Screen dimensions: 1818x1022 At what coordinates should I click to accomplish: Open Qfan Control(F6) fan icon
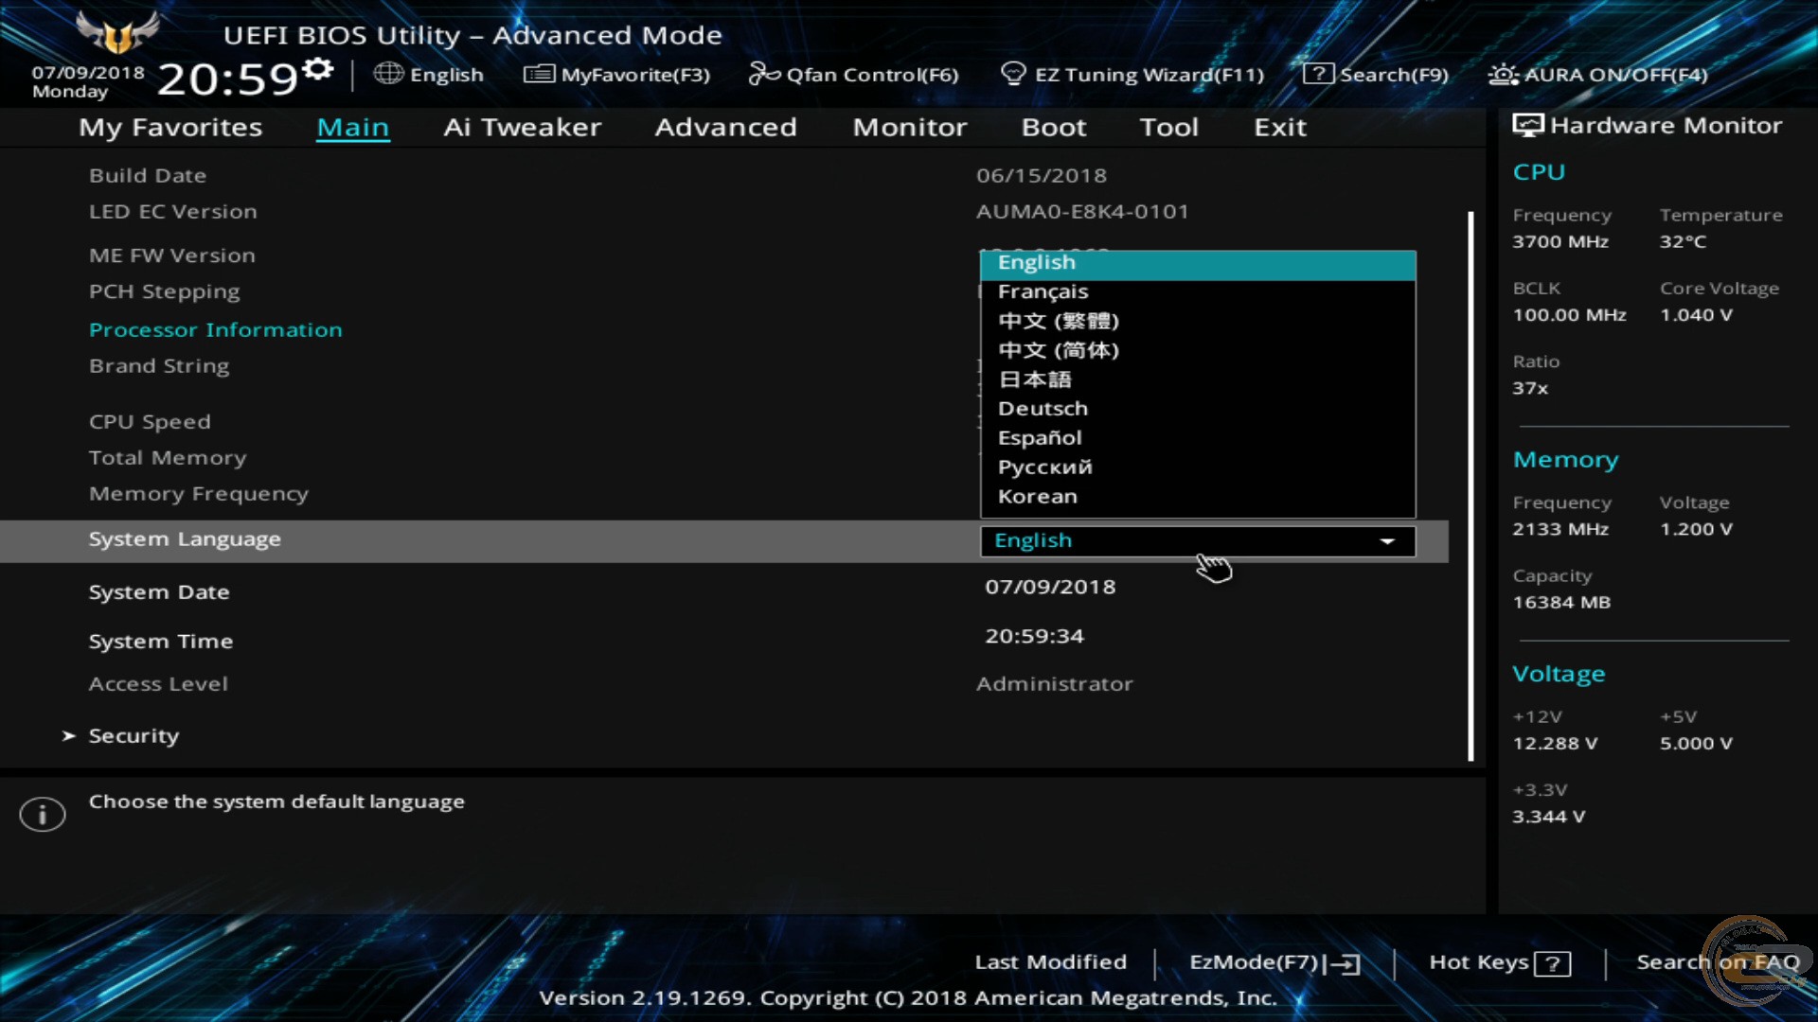763,74
